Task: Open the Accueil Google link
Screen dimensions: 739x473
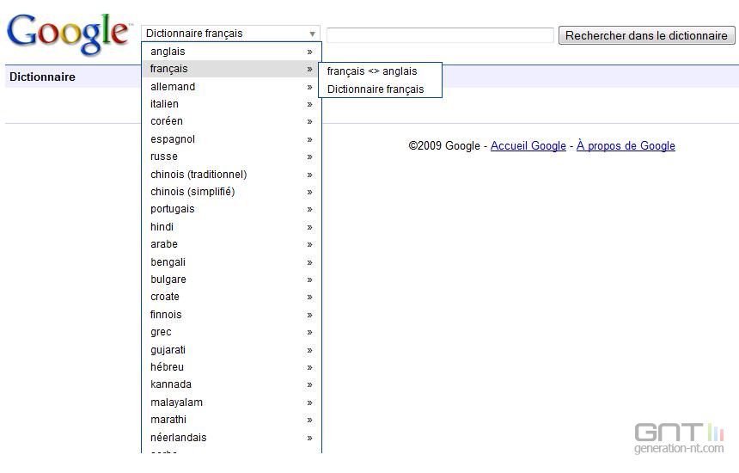Action: click(x=528, y=146)
